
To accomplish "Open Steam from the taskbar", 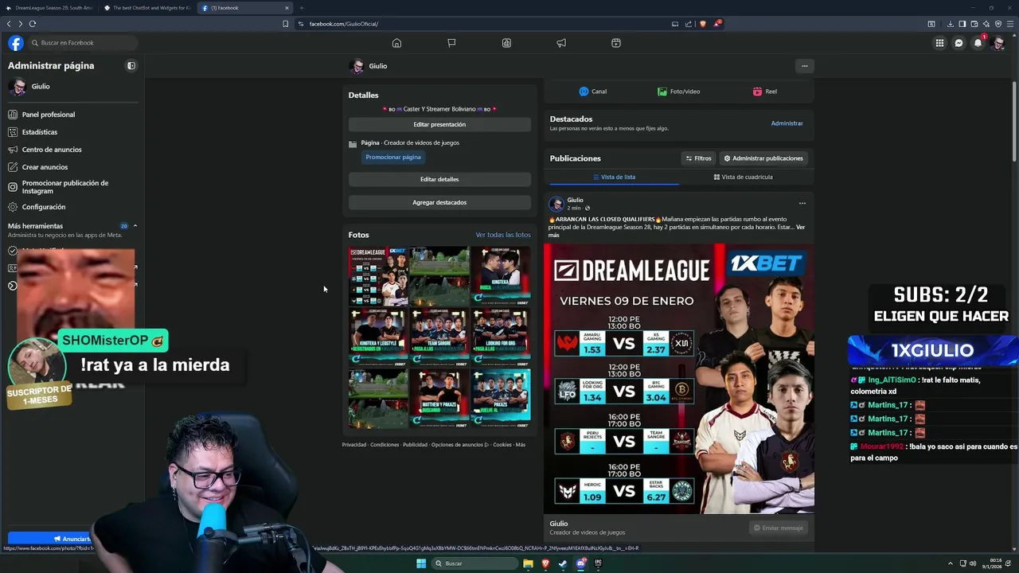I will pos(563,563).
